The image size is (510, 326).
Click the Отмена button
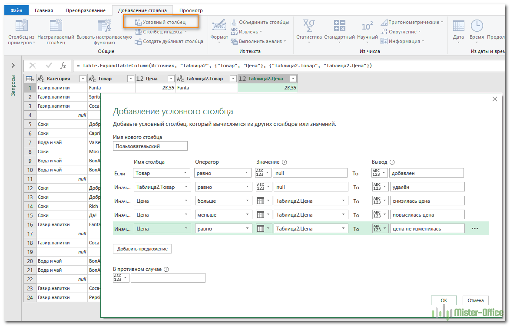(476, 300)
